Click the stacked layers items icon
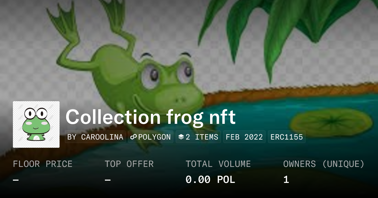 (x=181, y=137)
